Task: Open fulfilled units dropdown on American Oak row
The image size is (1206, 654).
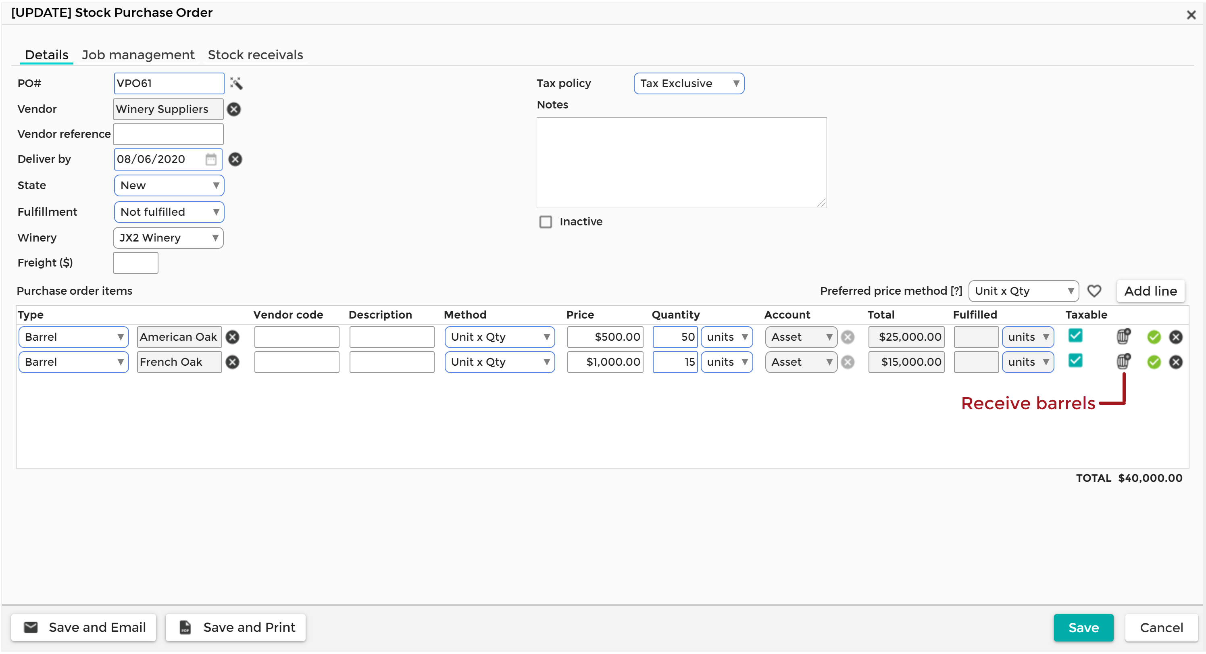Action: [x=1028, y=337]
